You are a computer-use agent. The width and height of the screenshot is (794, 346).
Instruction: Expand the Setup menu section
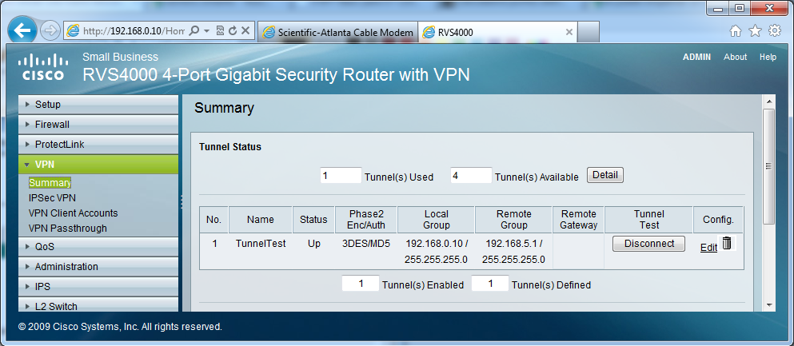coord(98,105)
